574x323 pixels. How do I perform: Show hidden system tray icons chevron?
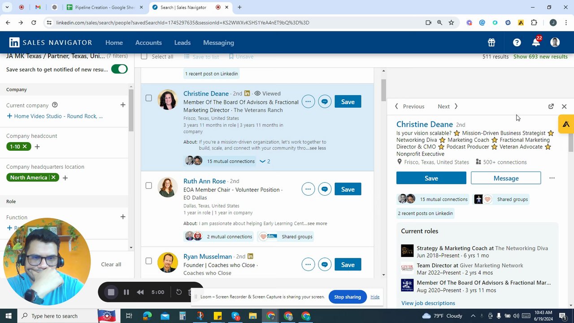pos(473,316)
